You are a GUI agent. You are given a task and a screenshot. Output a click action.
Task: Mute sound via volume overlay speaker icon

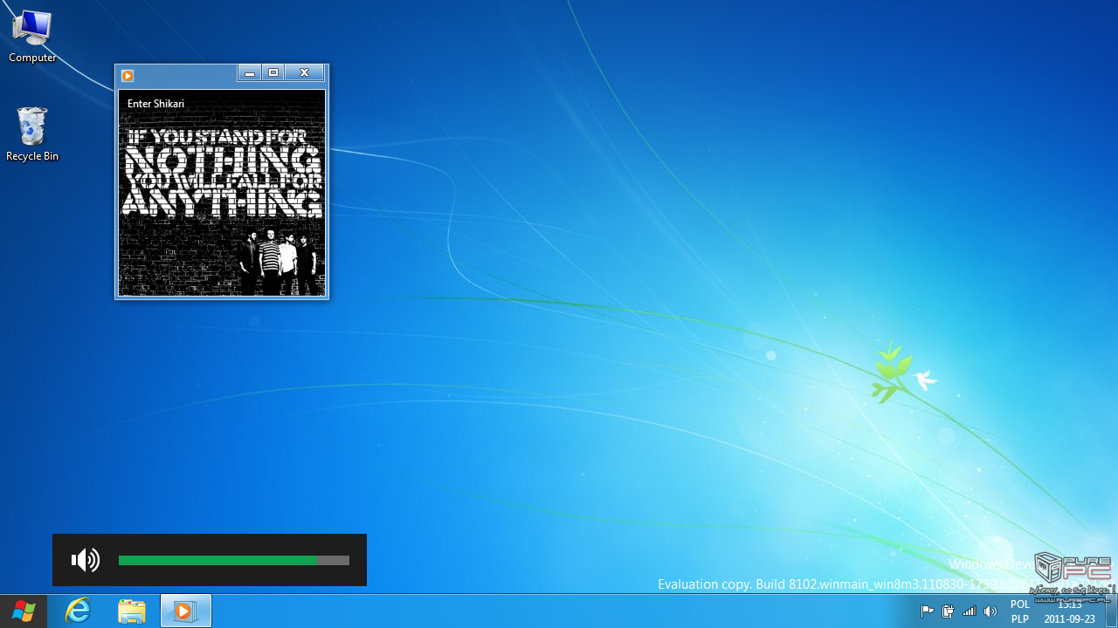coord(86,560)
